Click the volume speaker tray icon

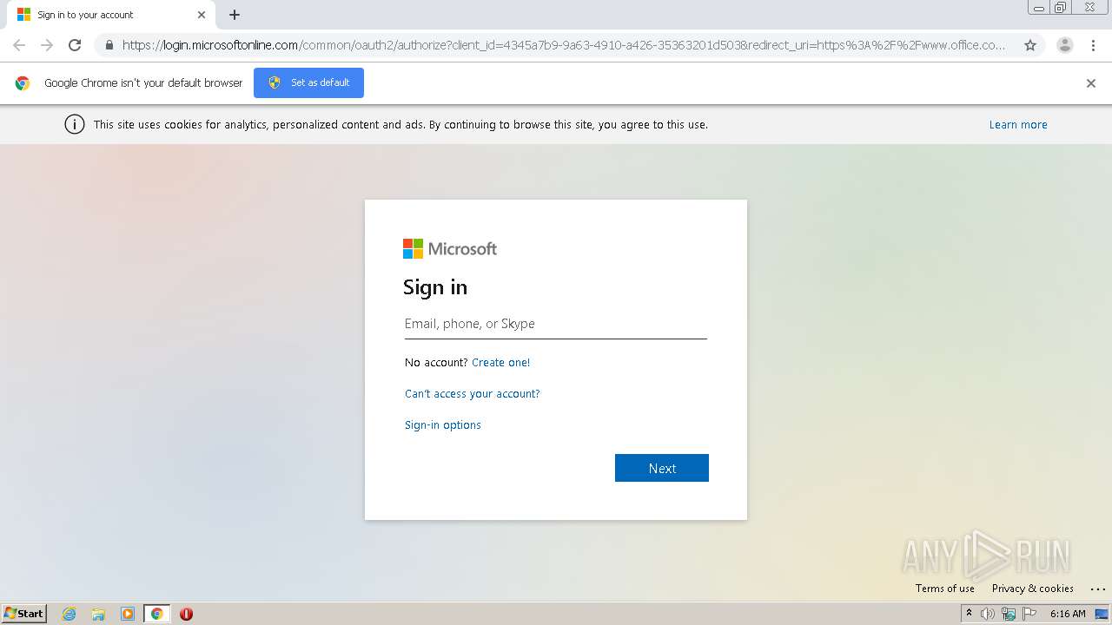tap(988, 614)
